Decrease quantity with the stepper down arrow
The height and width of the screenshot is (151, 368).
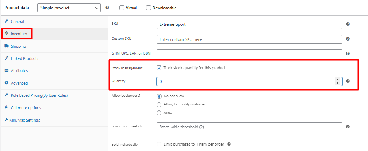pos(337,83)
